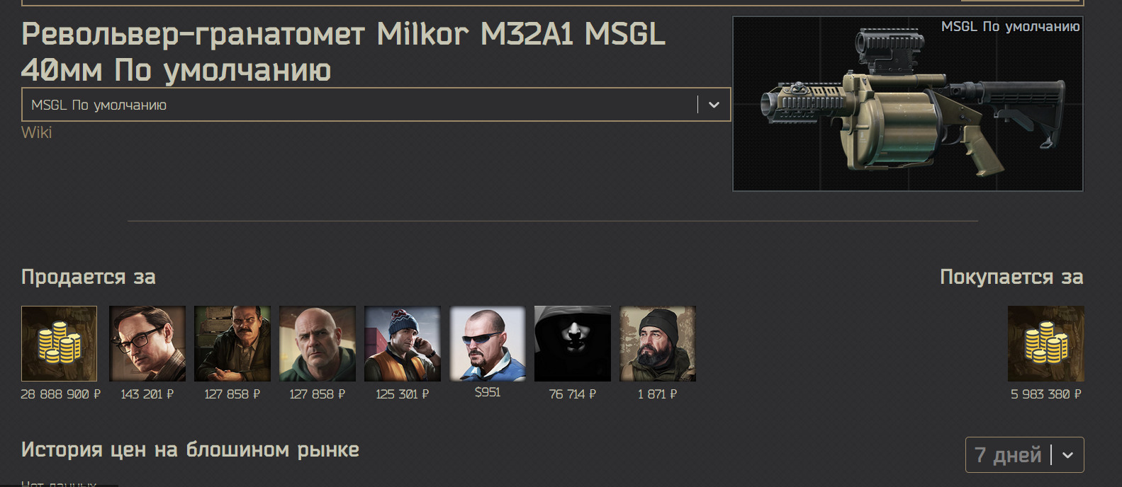
Task: Click the $951 Peacekeeper price
Action: point(488,392)
